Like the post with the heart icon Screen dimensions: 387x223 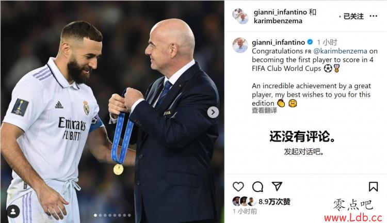pos(238,187)
